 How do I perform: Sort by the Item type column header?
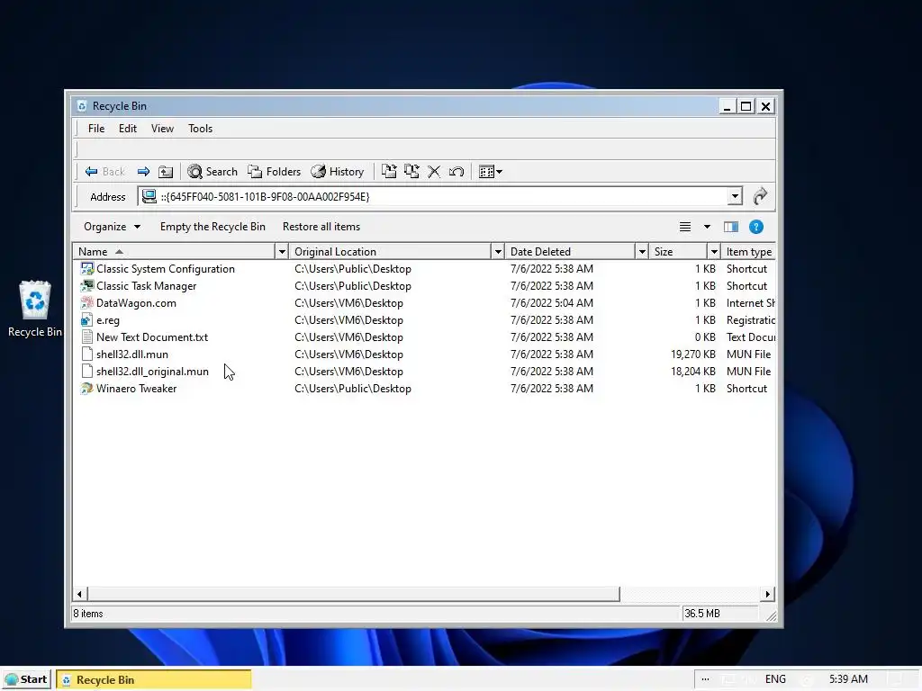[x=748, y=252]
